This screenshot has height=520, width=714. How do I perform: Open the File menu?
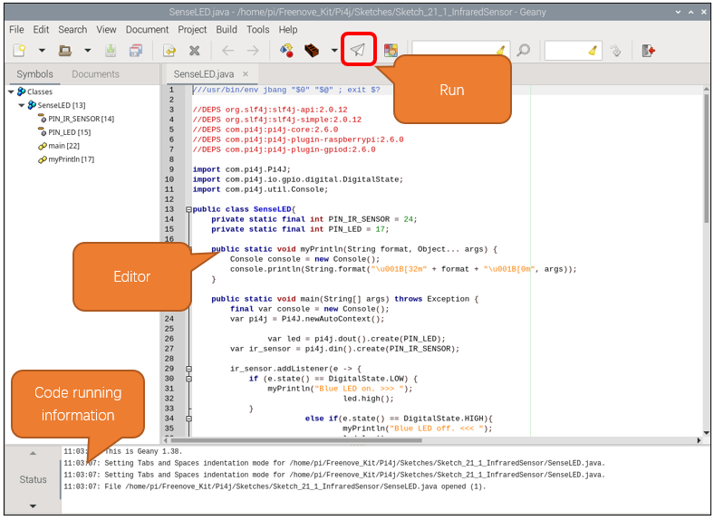[16, 30]
